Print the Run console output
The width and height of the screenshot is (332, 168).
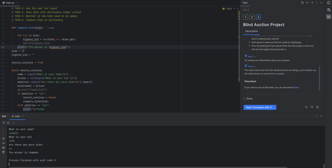(3, 148)
